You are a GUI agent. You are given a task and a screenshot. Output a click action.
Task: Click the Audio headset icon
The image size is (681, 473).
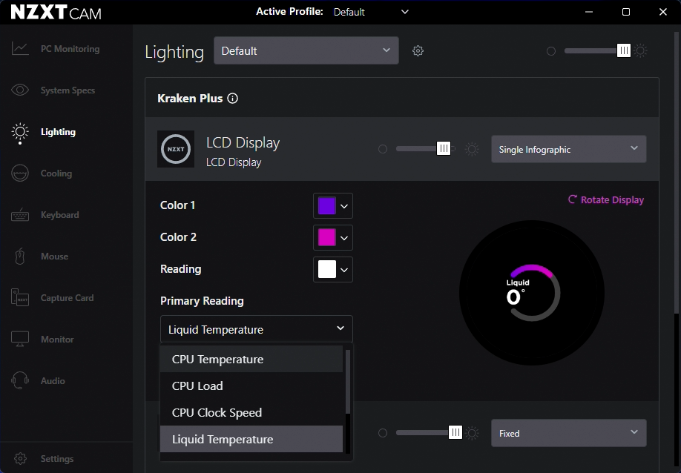20,381
